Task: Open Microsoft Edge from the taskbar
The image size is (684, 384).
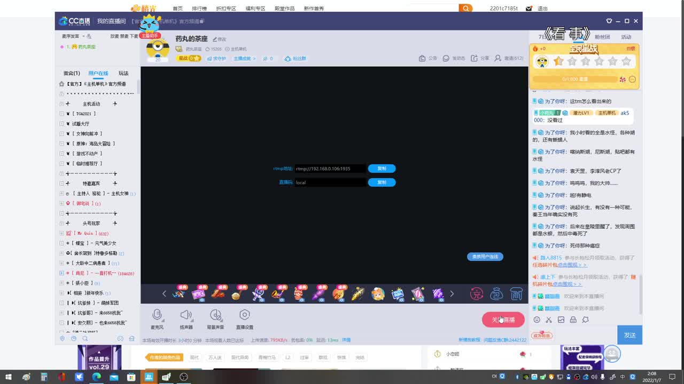Action: [96, 377]
